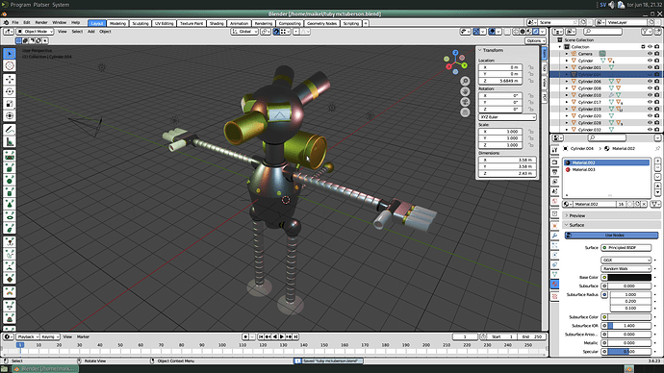Switch to the Modeling workspace tab
The width and height of the screenshot is (664, 373).
[x=117, y=23]
